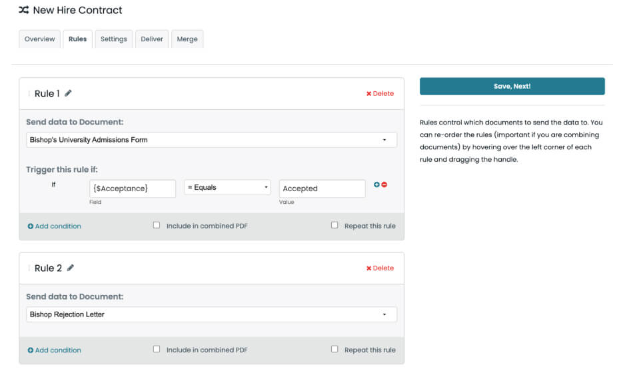625x369 pixels.
Task: Tick Include in combined PDF for Rule 2
Action: pos(157,349)
